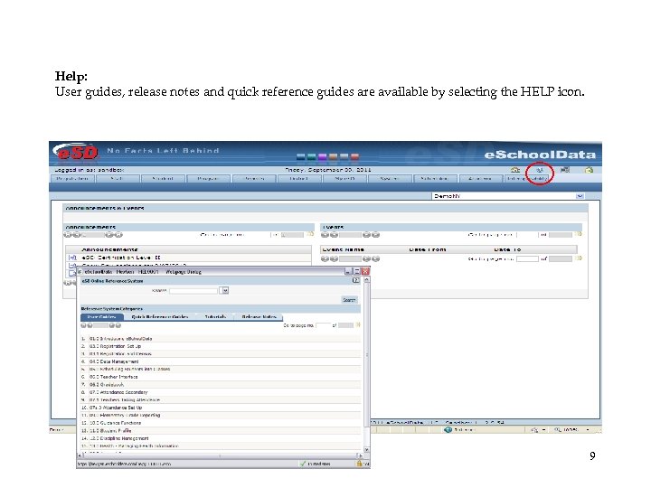Click the go arrow beside dialog page field
The width and height of the screenshot is (651, 488).
coord(357,325)
